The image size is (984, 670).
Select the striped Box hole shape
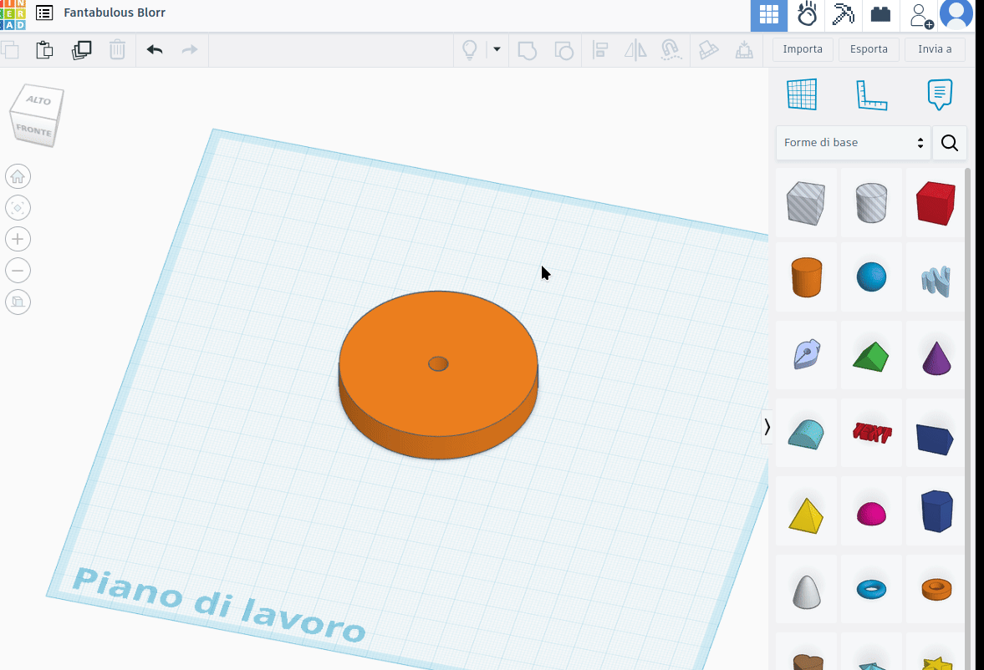point(806,203)
